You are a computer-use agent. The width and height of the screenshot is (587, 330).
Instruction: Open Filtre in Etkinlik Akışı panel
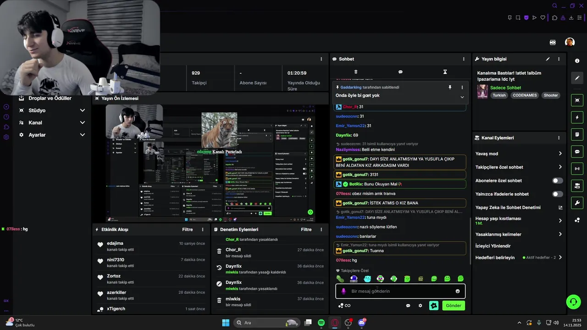click(187, 230)
